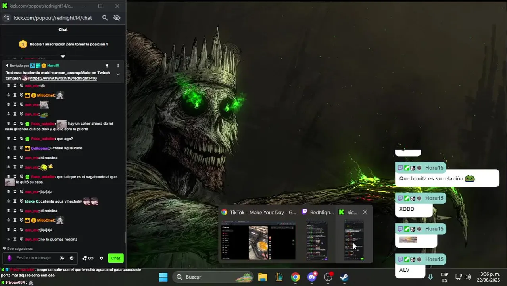Click the RedNigh... preview title

tap(318, 212)
